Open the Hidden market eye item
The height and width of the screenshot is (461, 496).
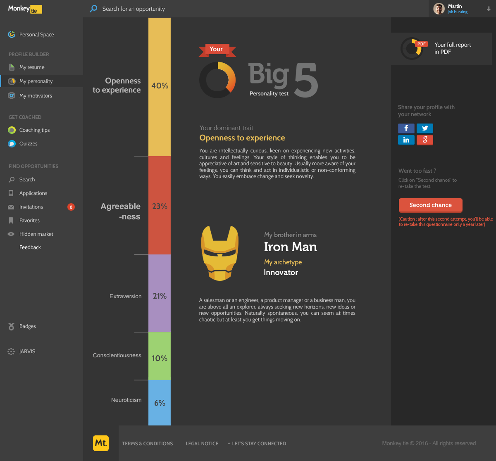[x=36, y=234]
